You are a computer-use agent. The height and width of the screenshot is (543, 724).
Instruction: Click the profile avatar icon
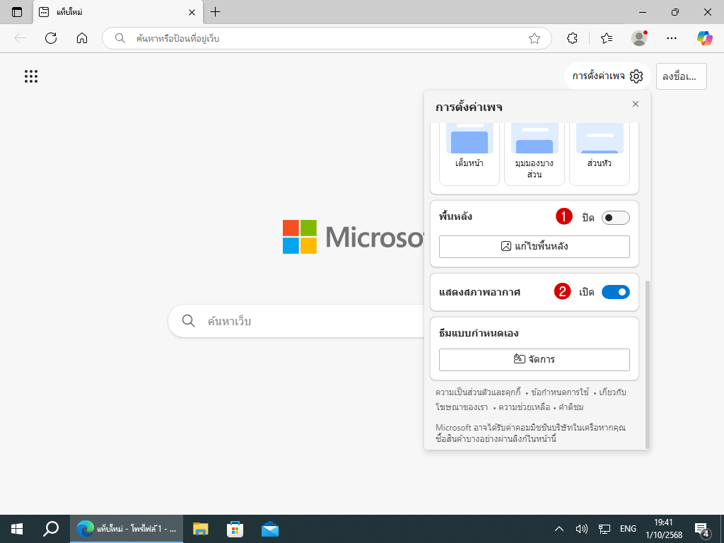coord(639,38)
